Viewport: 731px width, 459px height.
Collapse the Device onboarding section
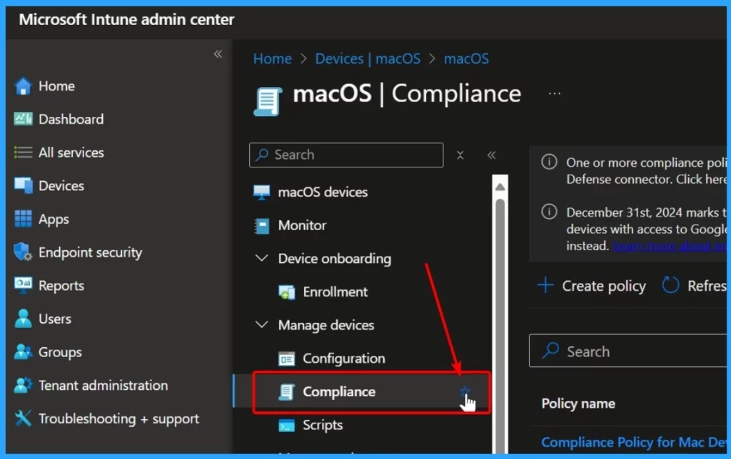click(261, 258)
